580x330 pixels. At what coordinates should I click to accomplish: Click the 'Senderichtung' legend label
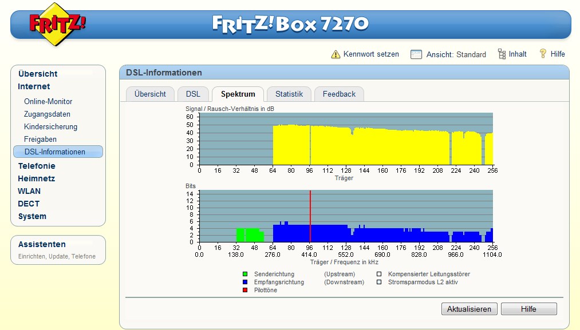pyautogui.click(x=274, y=274)
